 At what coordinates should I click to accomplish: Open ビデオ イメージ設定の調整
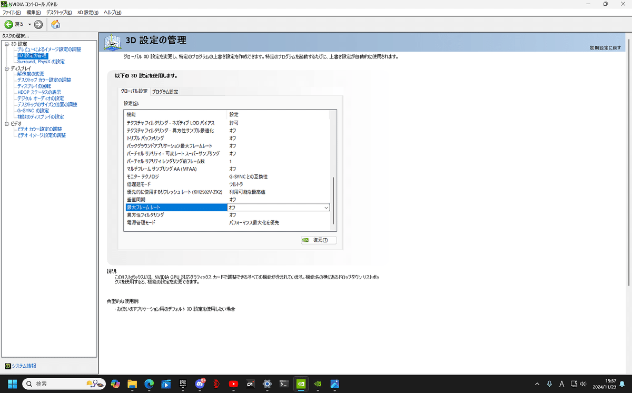(x=41, y=135)
